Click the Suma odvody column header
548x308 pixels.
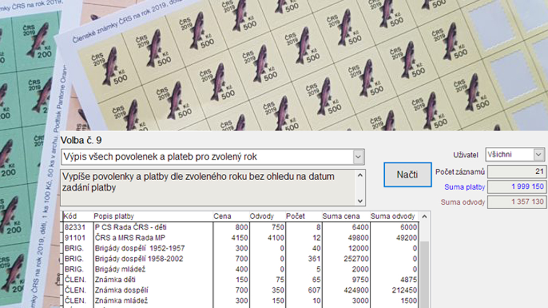click(x=392, y=216)
